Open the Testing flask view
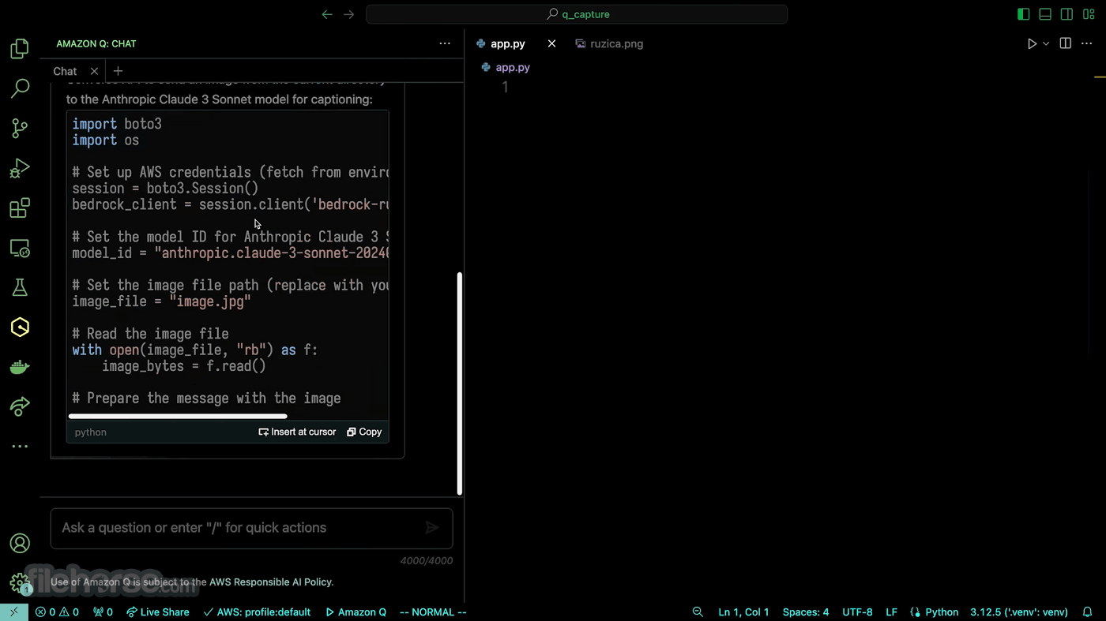This screenshot has width=1106, height=621. click(20, 287)
